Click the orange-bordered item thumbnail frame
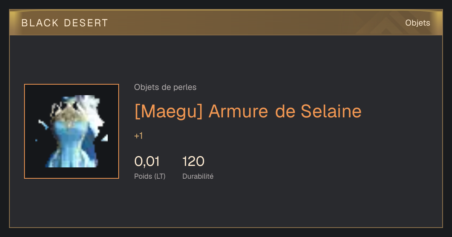The image size is (452, 237). point(72,131)
